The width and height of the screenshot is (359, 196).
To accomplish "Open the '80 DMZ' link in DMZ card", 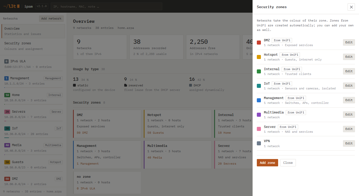I will [x=82, y=133].
